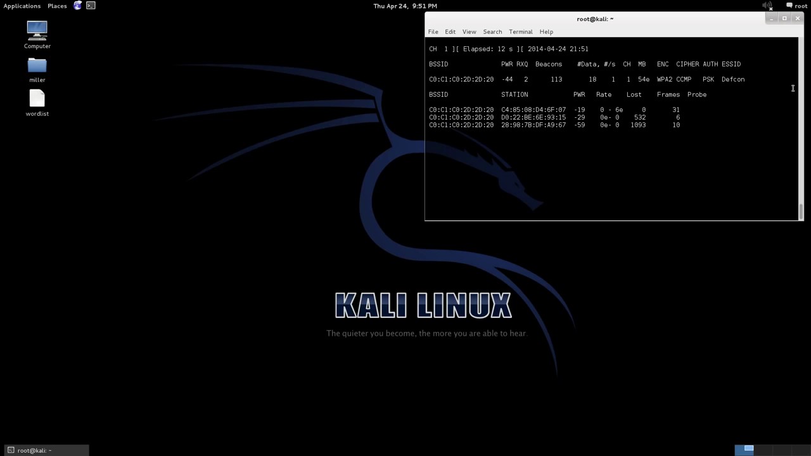
Task: Open the Applications menu
Action: click(x=22, y=6)
